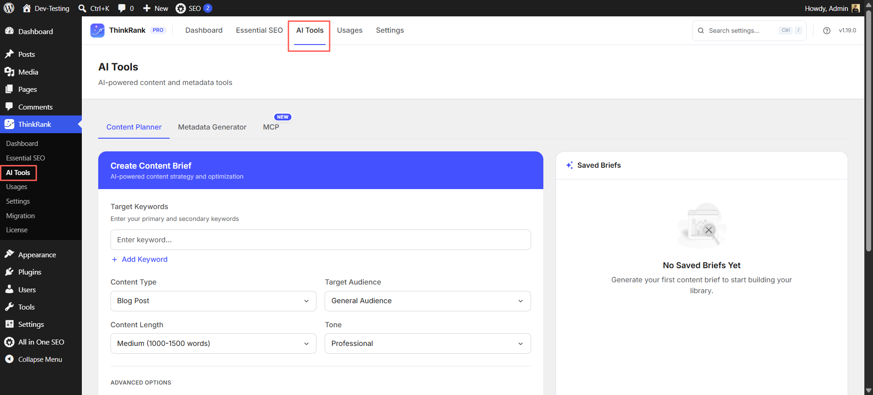
Task: Click the search magnifier icon in the settings search
Action: [701, 30]
